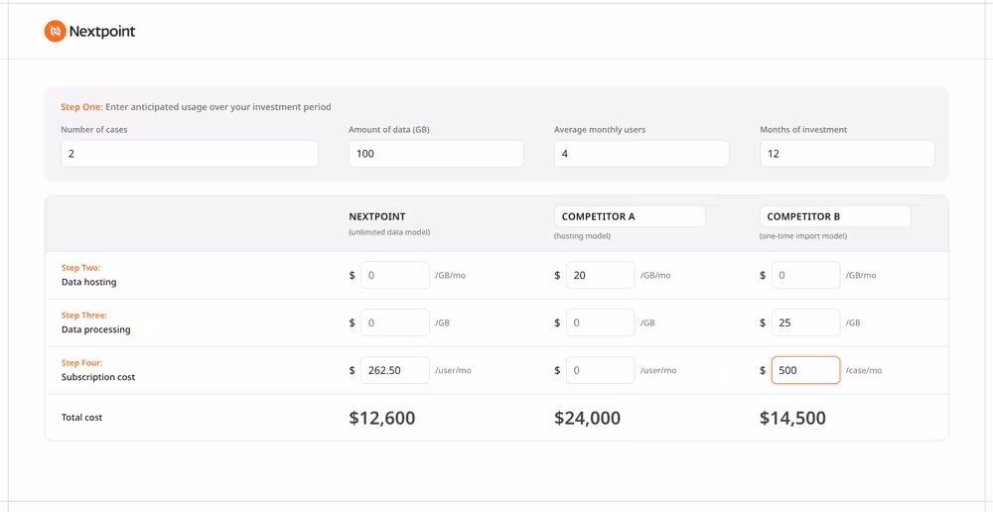Focus the Amount of data (GB) field
This screenshot has height=512, width=993.
point(436,154)
